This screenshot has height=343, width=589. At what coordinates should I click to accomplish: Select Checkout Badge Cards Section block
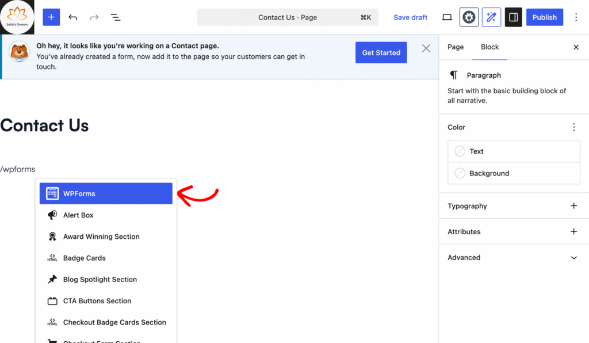coord(106,322)
